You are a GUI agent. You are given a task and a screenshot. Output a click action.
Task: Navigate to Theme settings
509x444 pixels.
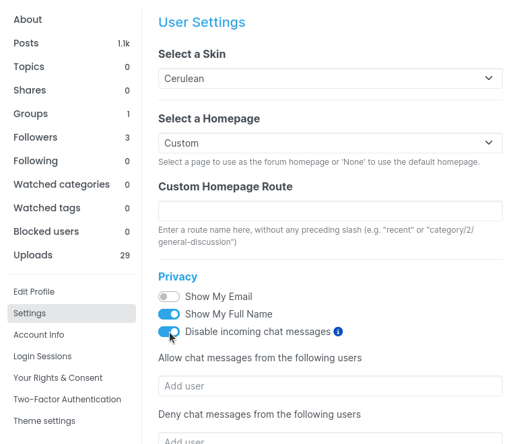pyautogui.click(x=44, y=421)
